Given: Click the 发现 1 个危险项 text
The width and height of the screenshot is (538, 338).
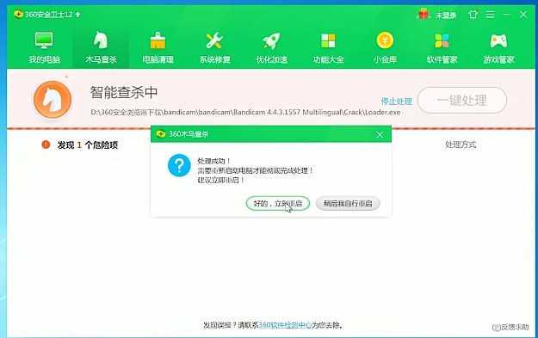Looking at the screenshot, I should [x=88, y=145].
